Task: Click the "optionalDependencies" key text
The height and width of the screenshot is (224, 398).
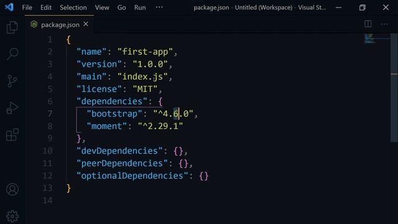Action: 132,175
